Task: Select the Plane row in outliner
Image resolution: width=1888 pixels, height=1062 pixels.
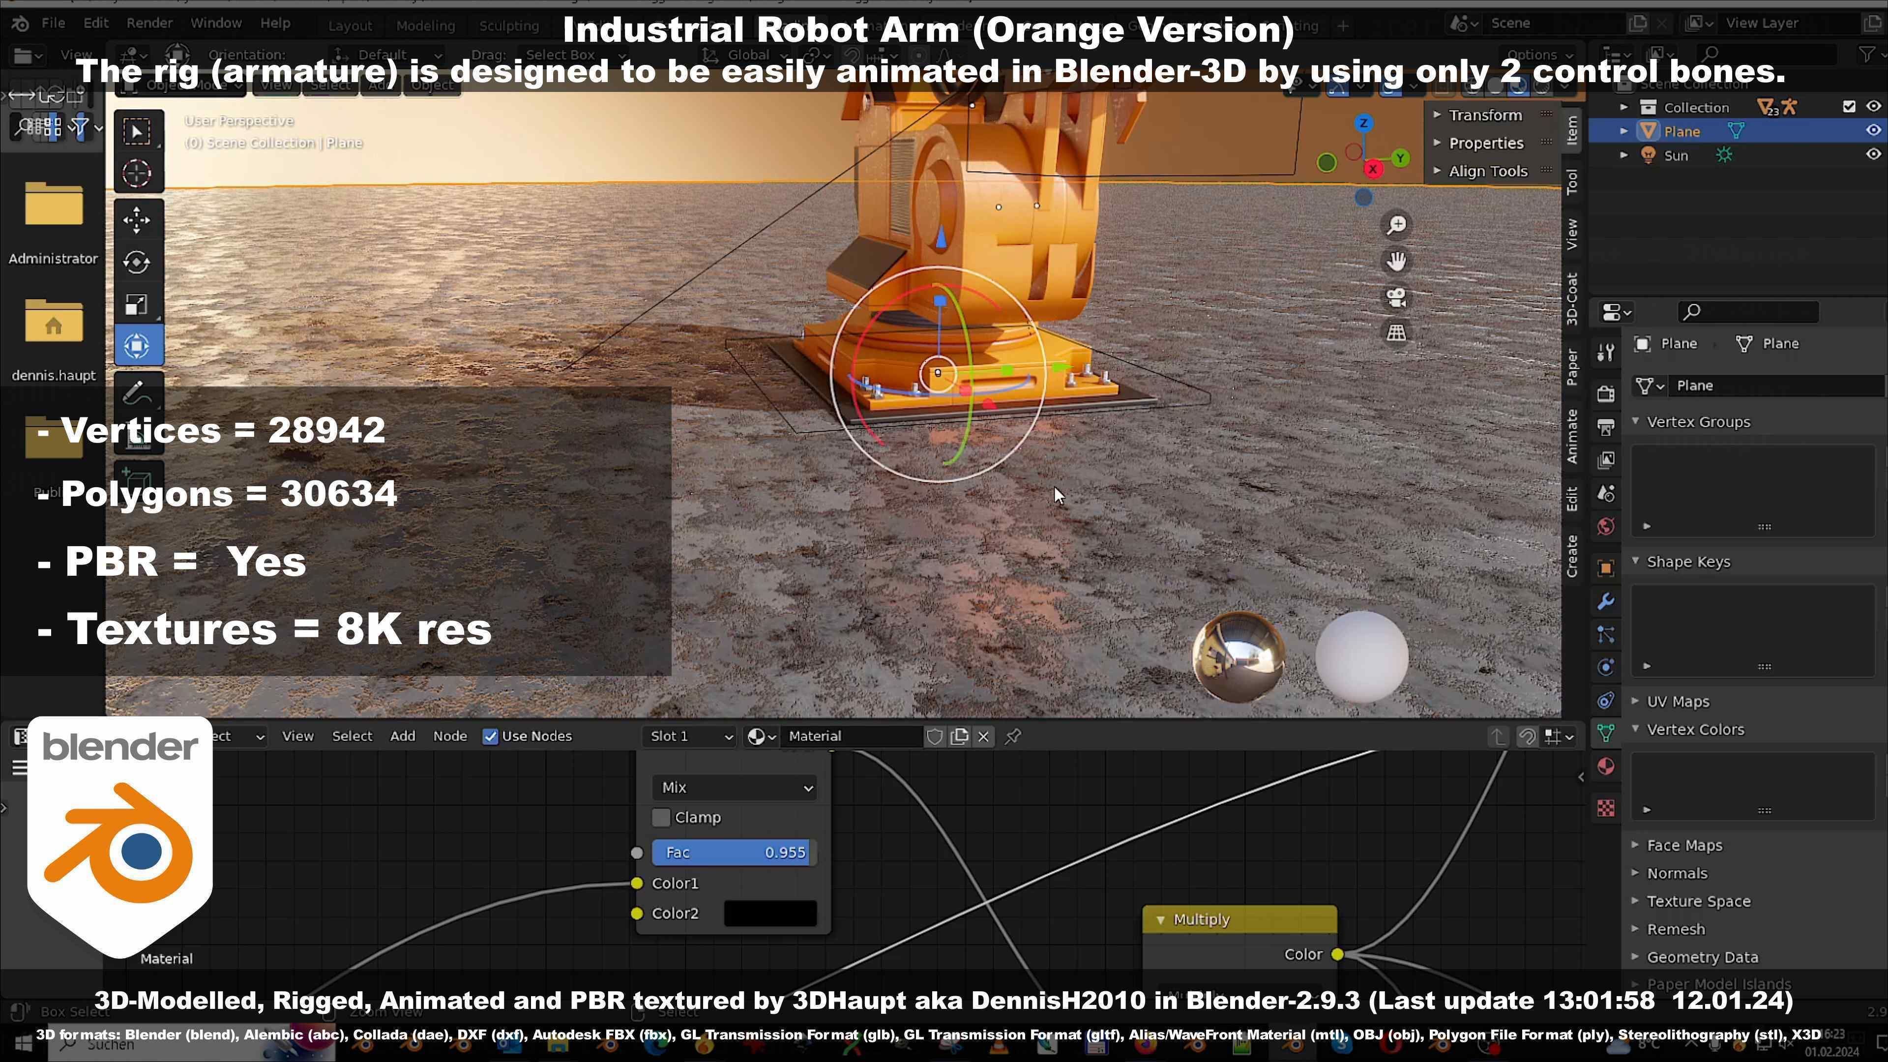Action: click(x=1737, y=131)
